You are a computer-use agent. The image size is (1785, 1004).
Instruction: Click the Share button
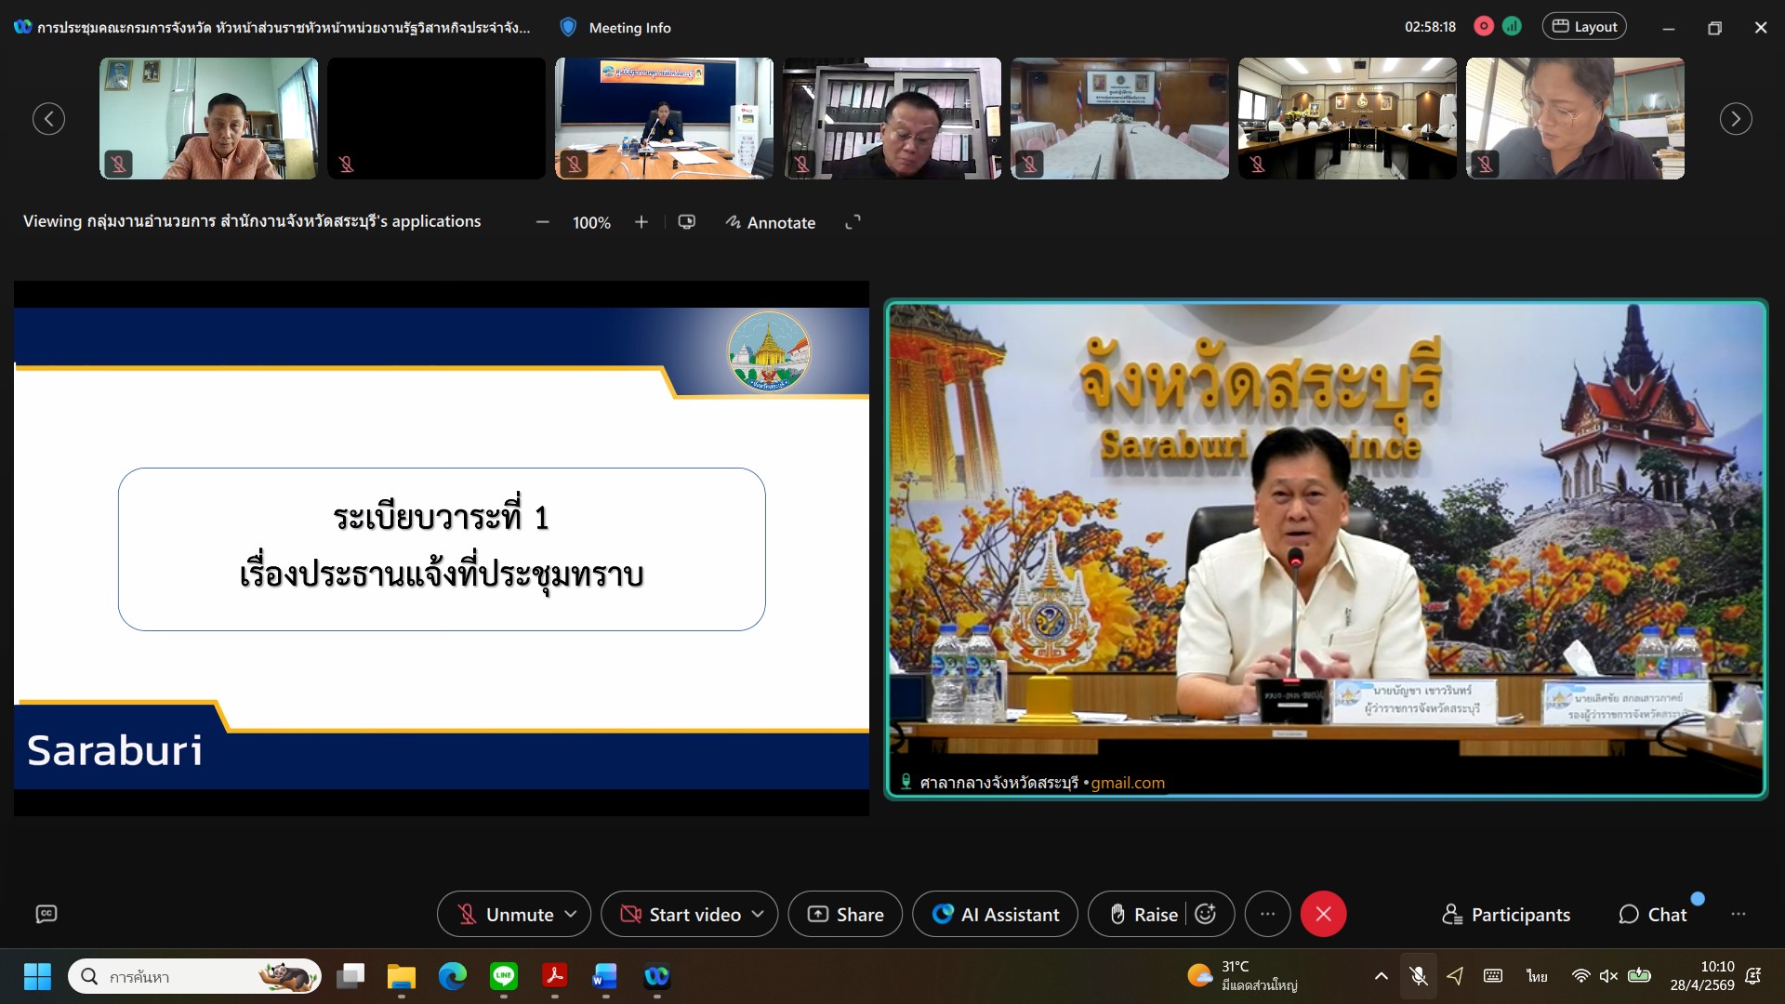coord(845,915)
